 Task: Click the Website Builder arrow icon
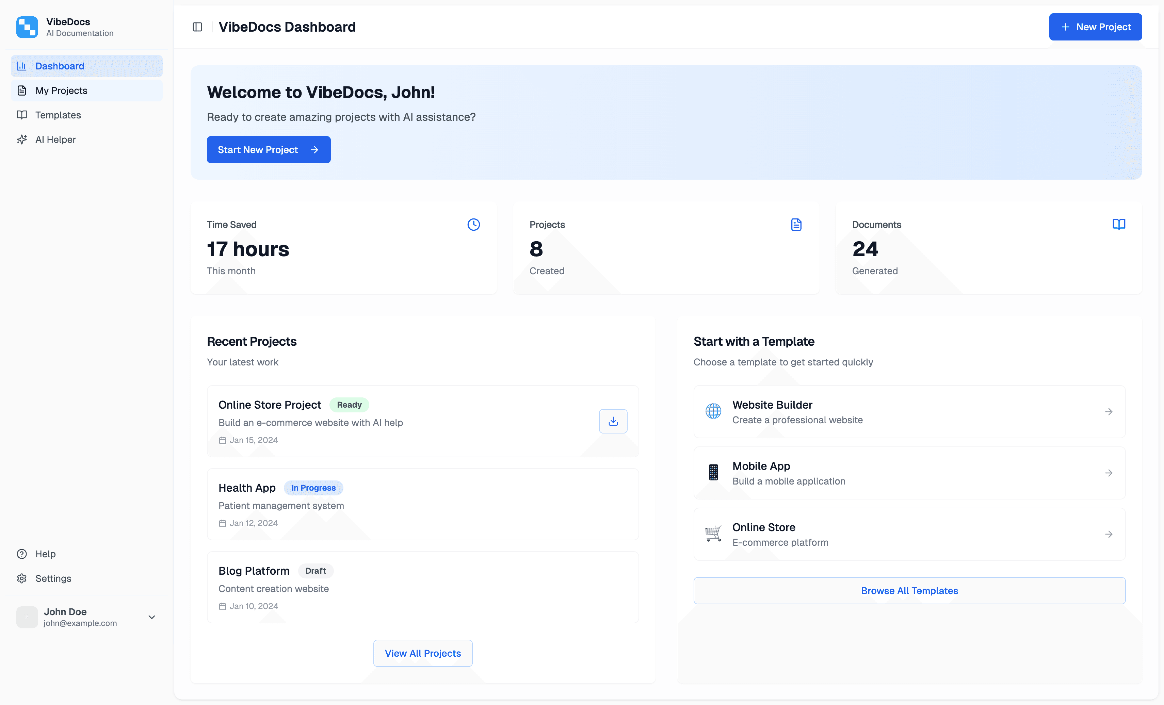tap(1109, 412)
